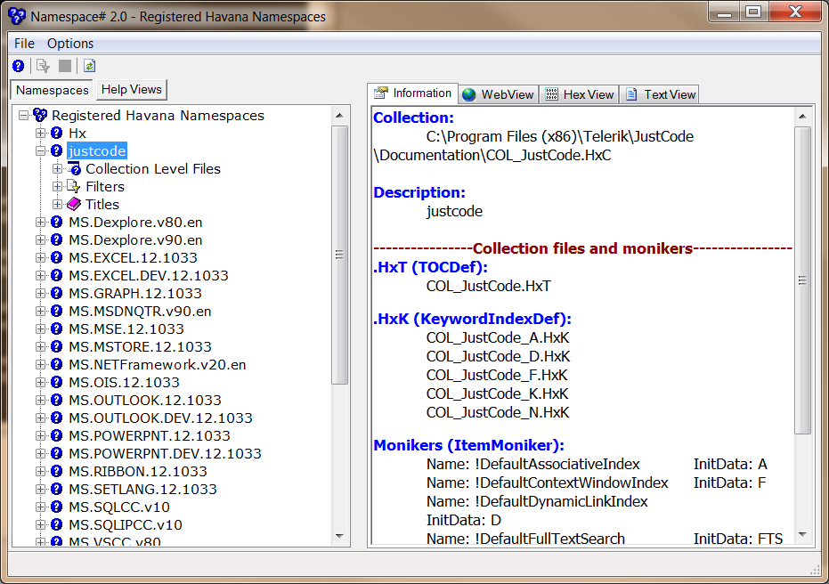
Task: Click the Hx namespace icon
Action: [x=57, y=133]
